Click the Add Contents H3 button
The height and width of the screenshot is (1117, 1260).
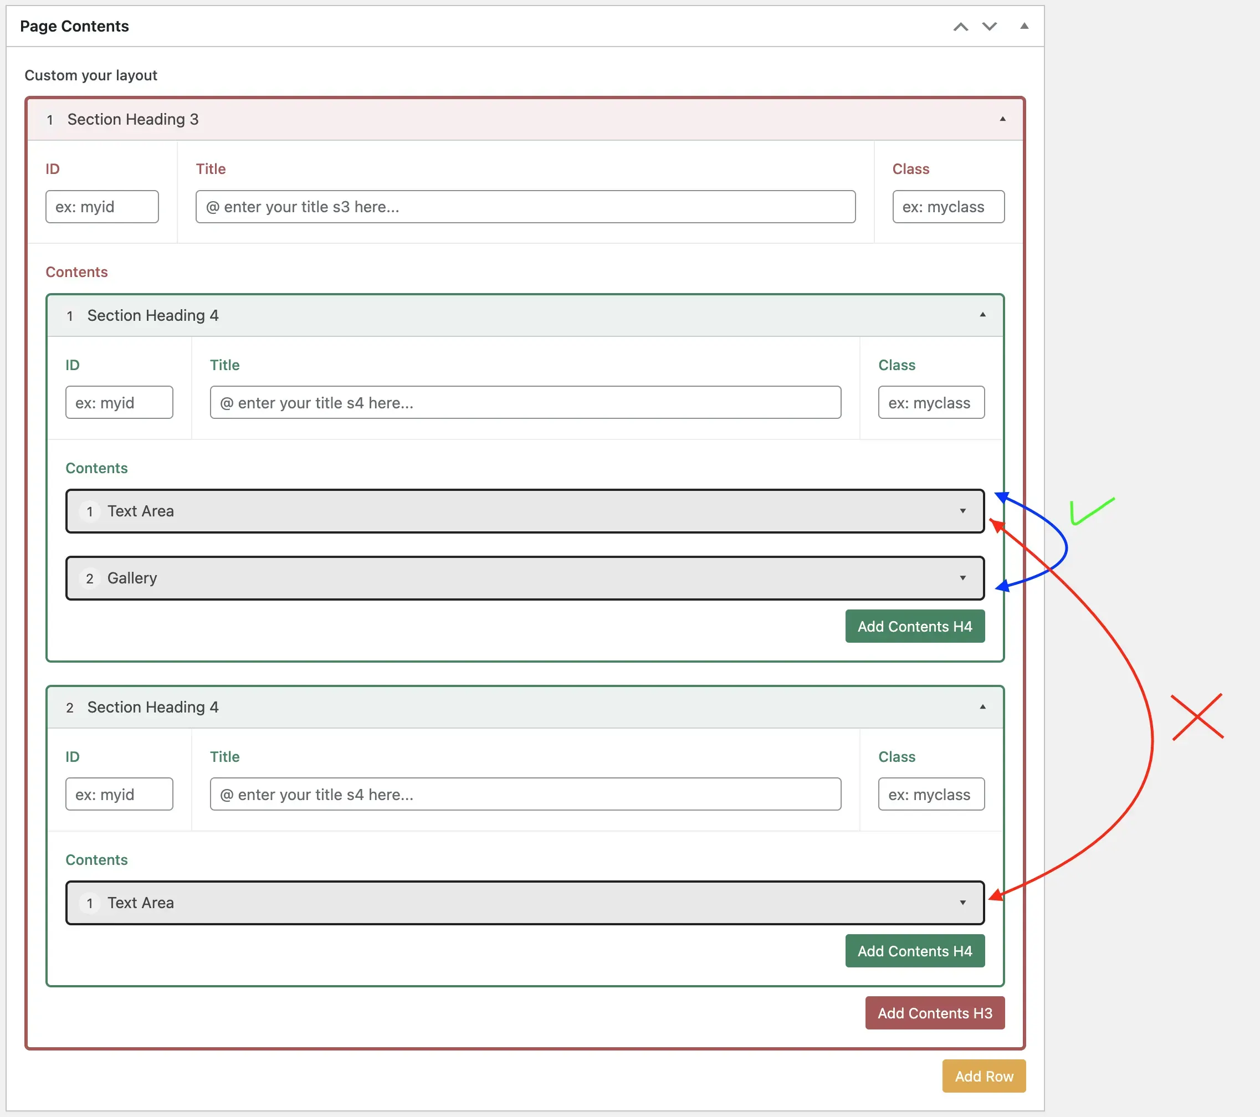(935, 1013)
